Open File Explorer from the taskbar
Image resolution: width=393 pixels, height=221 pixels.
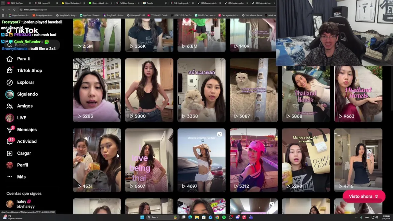(x=197, y=217)
